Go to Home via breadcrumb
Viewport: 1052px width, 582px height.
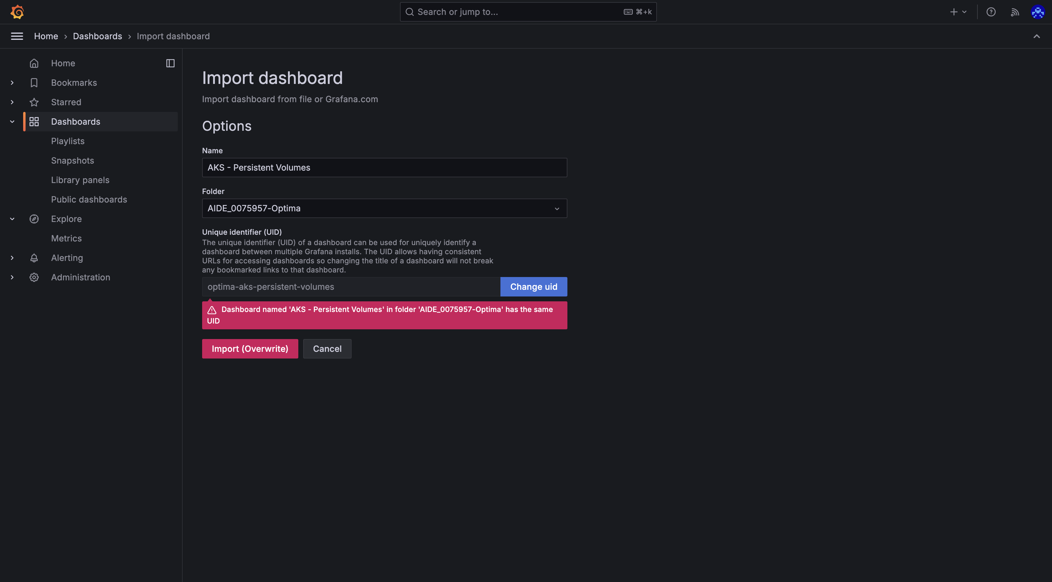click(46, 36)
